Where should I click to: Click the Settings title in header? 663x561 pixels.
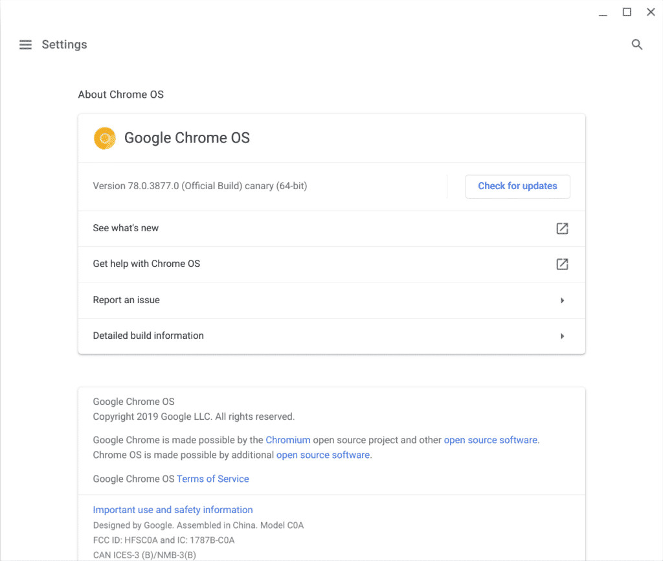pos(64,45)
